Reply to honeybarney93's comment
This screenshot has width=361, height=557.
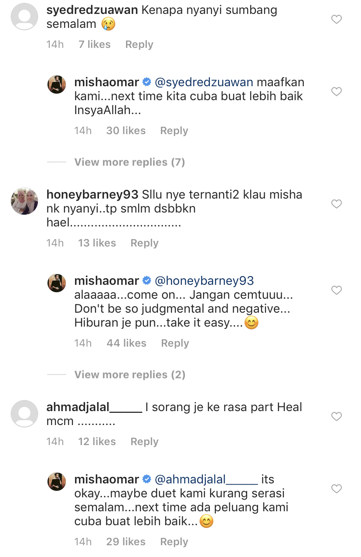[144, 243]
